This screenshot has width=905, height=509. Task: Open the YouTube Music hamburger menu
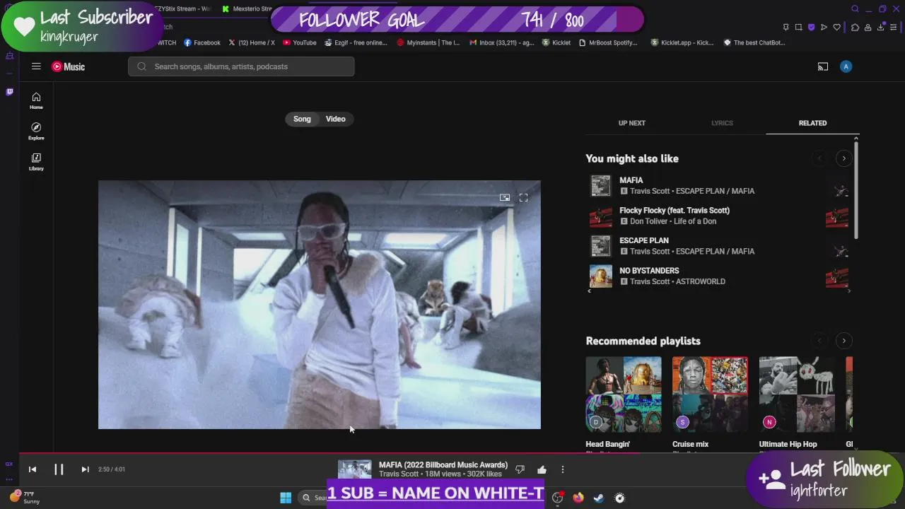[x=36, y=66]
